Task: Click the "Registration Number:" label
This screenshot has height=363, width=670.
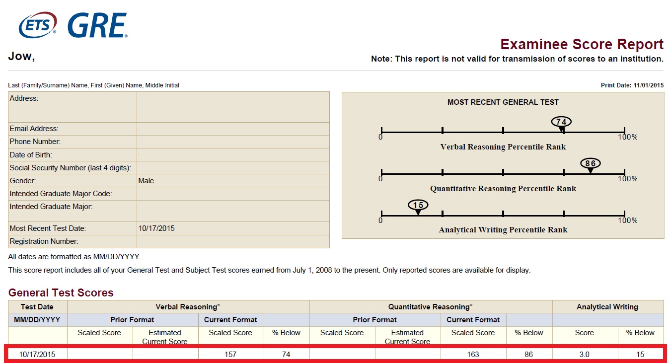Action: tap(44, 241)
